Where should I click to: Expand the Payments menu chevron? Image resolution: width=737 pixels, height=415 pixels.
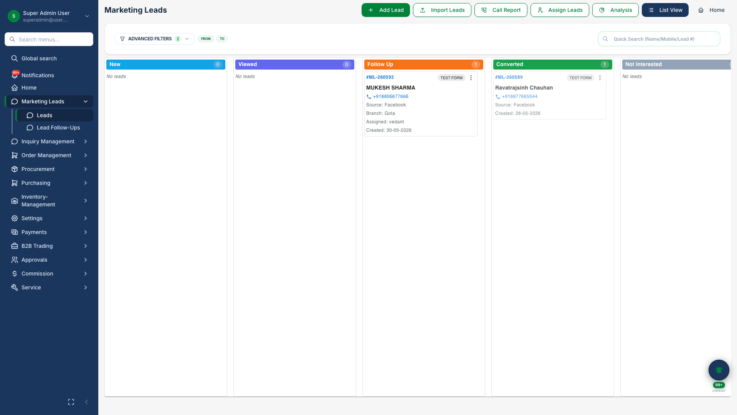(x=86, y=232)
